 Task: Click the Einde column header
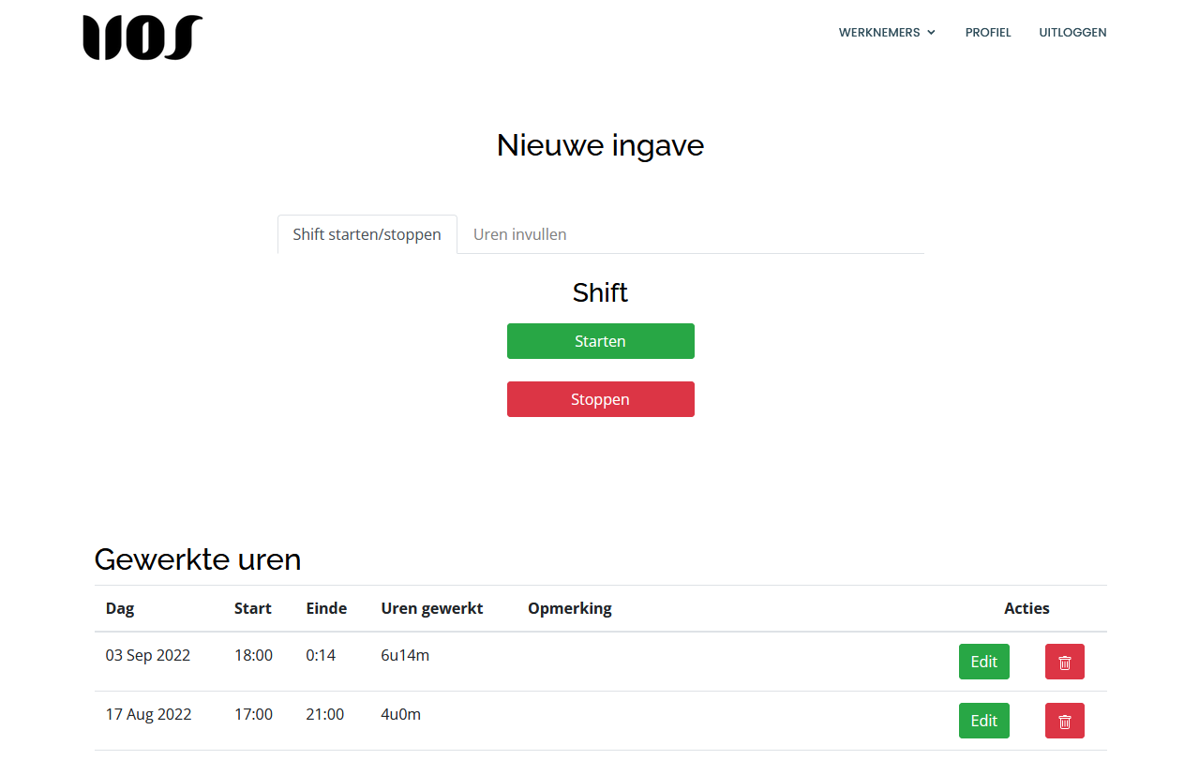(326, 608)
